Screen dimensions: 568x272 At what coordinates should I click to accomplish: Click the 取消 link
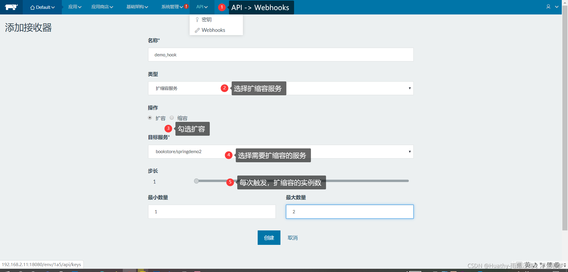click(x=293, y=238)
